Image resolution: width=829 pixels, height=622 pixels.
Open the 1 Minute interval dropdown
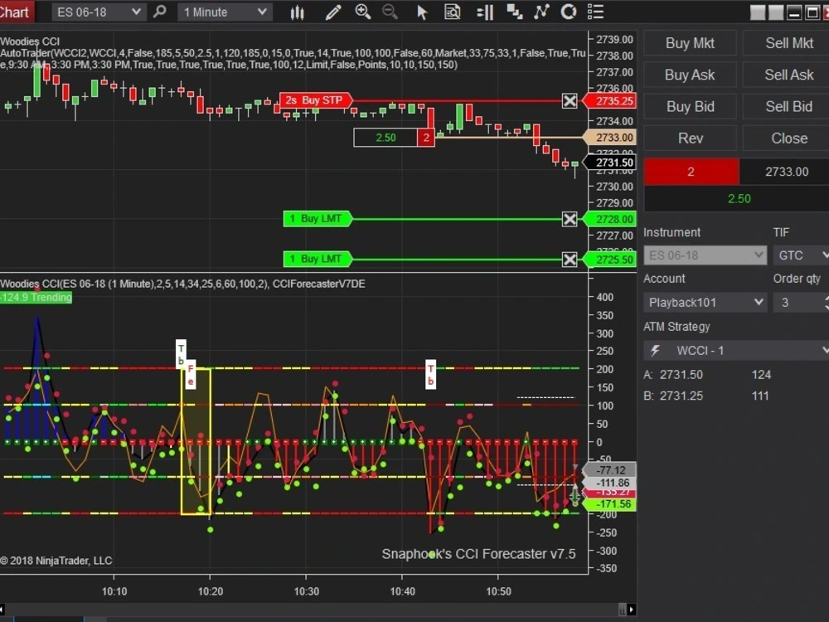pyautogui.click(x=225, y=12)
